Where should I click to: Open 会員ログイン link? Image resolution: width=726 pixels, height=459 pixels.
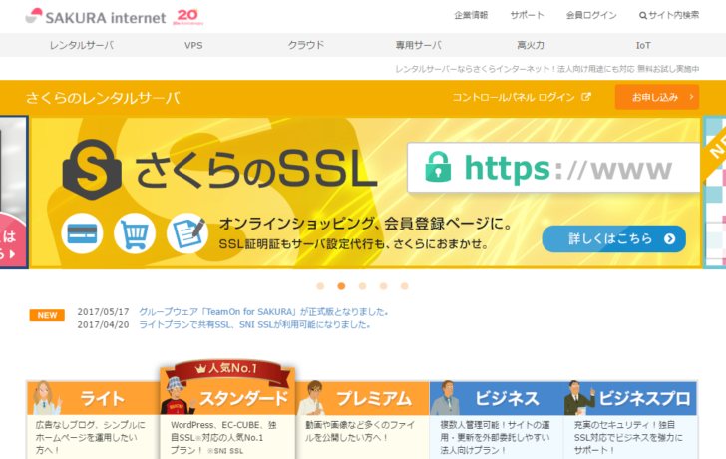coord(591,15)
